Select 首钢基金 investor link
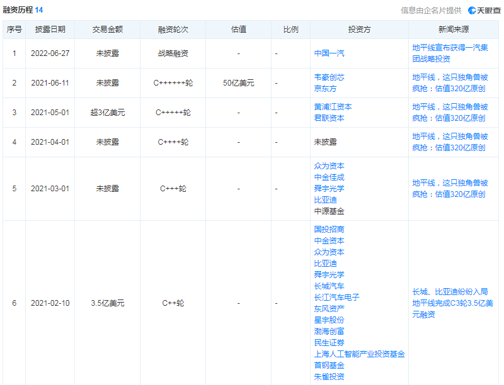504x385 pixels. 329,365
